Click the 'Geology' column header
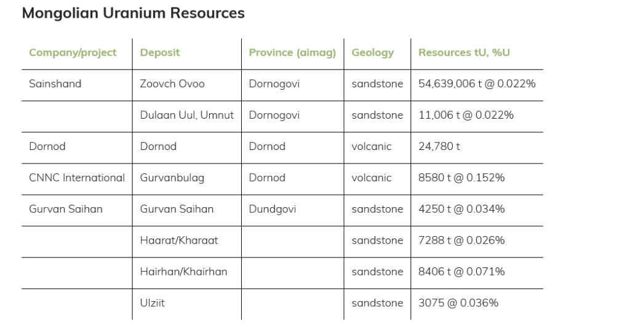 pyautogui.click(x=372, y=53)
